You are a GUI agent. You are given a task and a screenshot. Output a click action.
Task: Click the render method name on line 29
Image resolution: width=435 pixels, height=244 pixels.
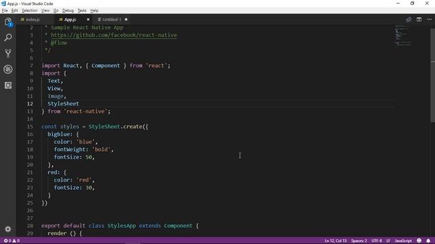click(57, 233)
